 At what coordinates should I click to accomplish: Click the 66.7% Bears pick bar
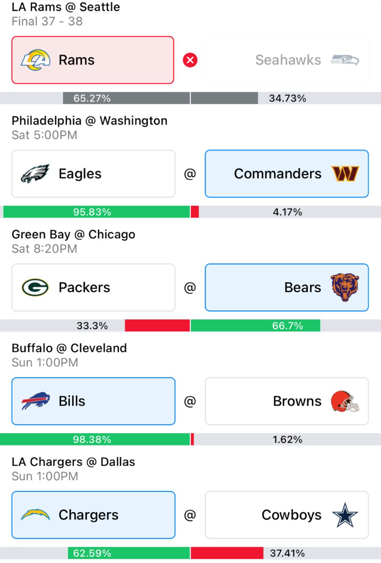(x=256, y=326)
